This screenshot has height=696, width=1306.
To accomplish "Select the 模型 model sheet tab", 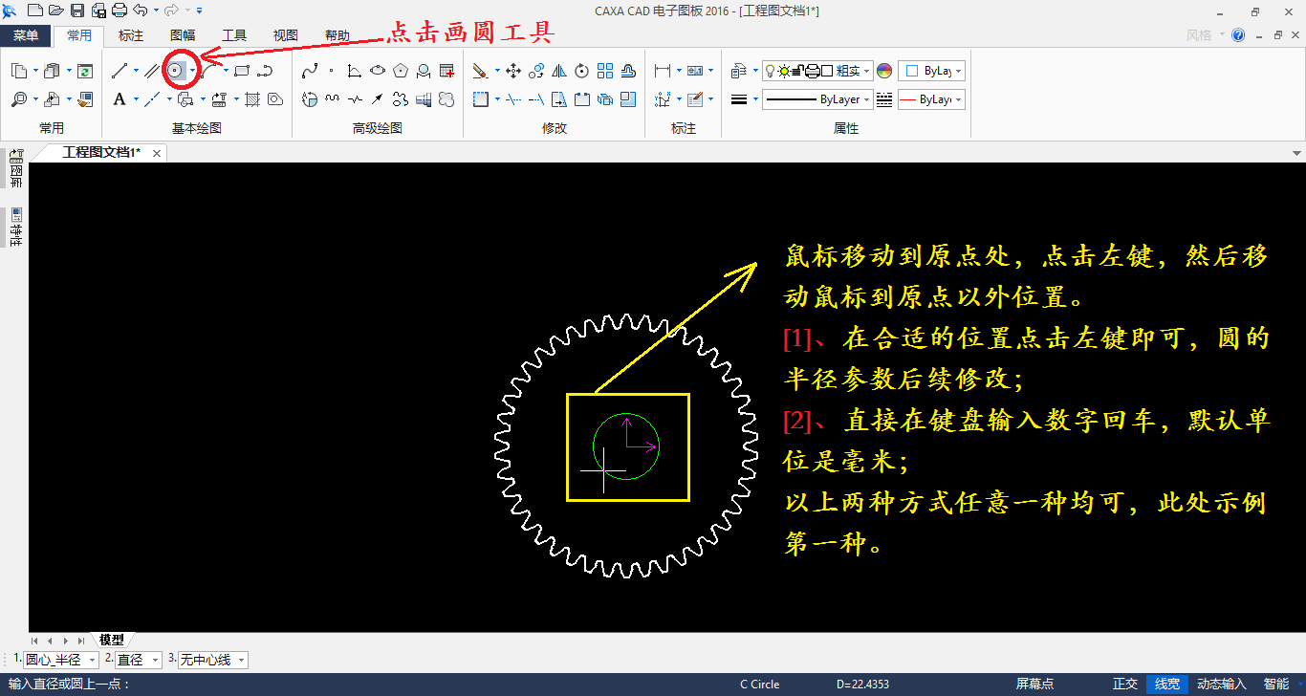I will pos(112,640).
